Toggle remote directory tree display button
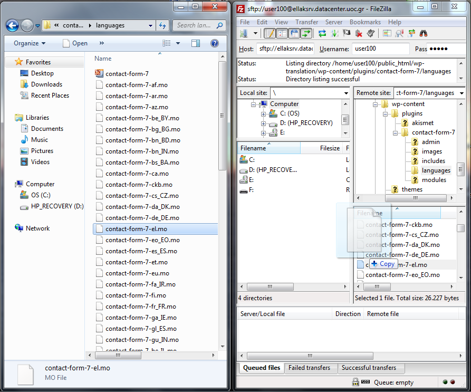 pos(294,33)
